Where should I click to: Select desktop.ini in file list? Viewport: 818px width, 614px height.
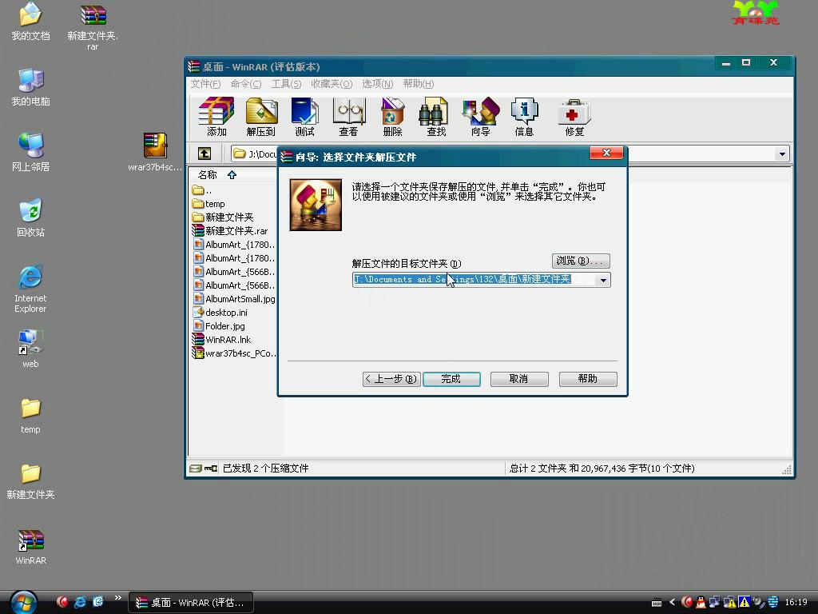(x=220, y=313)
